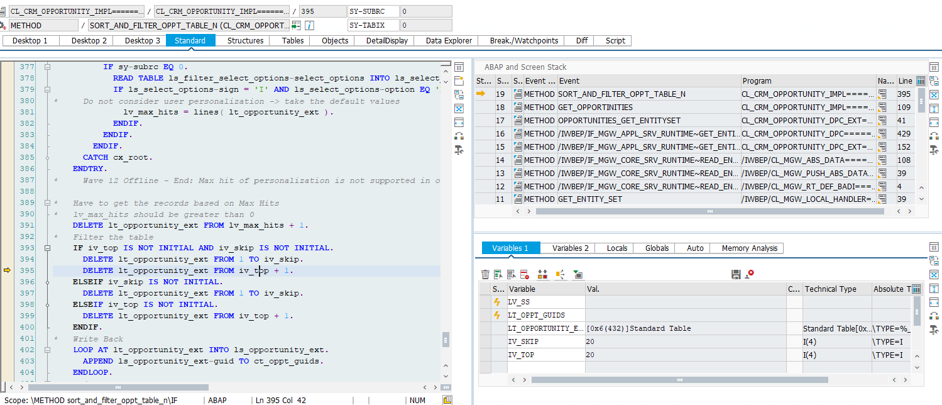This screenshot has width=942, height=405.
Task: Select stack row 18 GET_OPPORTUNITIES
Action: click(594, 107)
